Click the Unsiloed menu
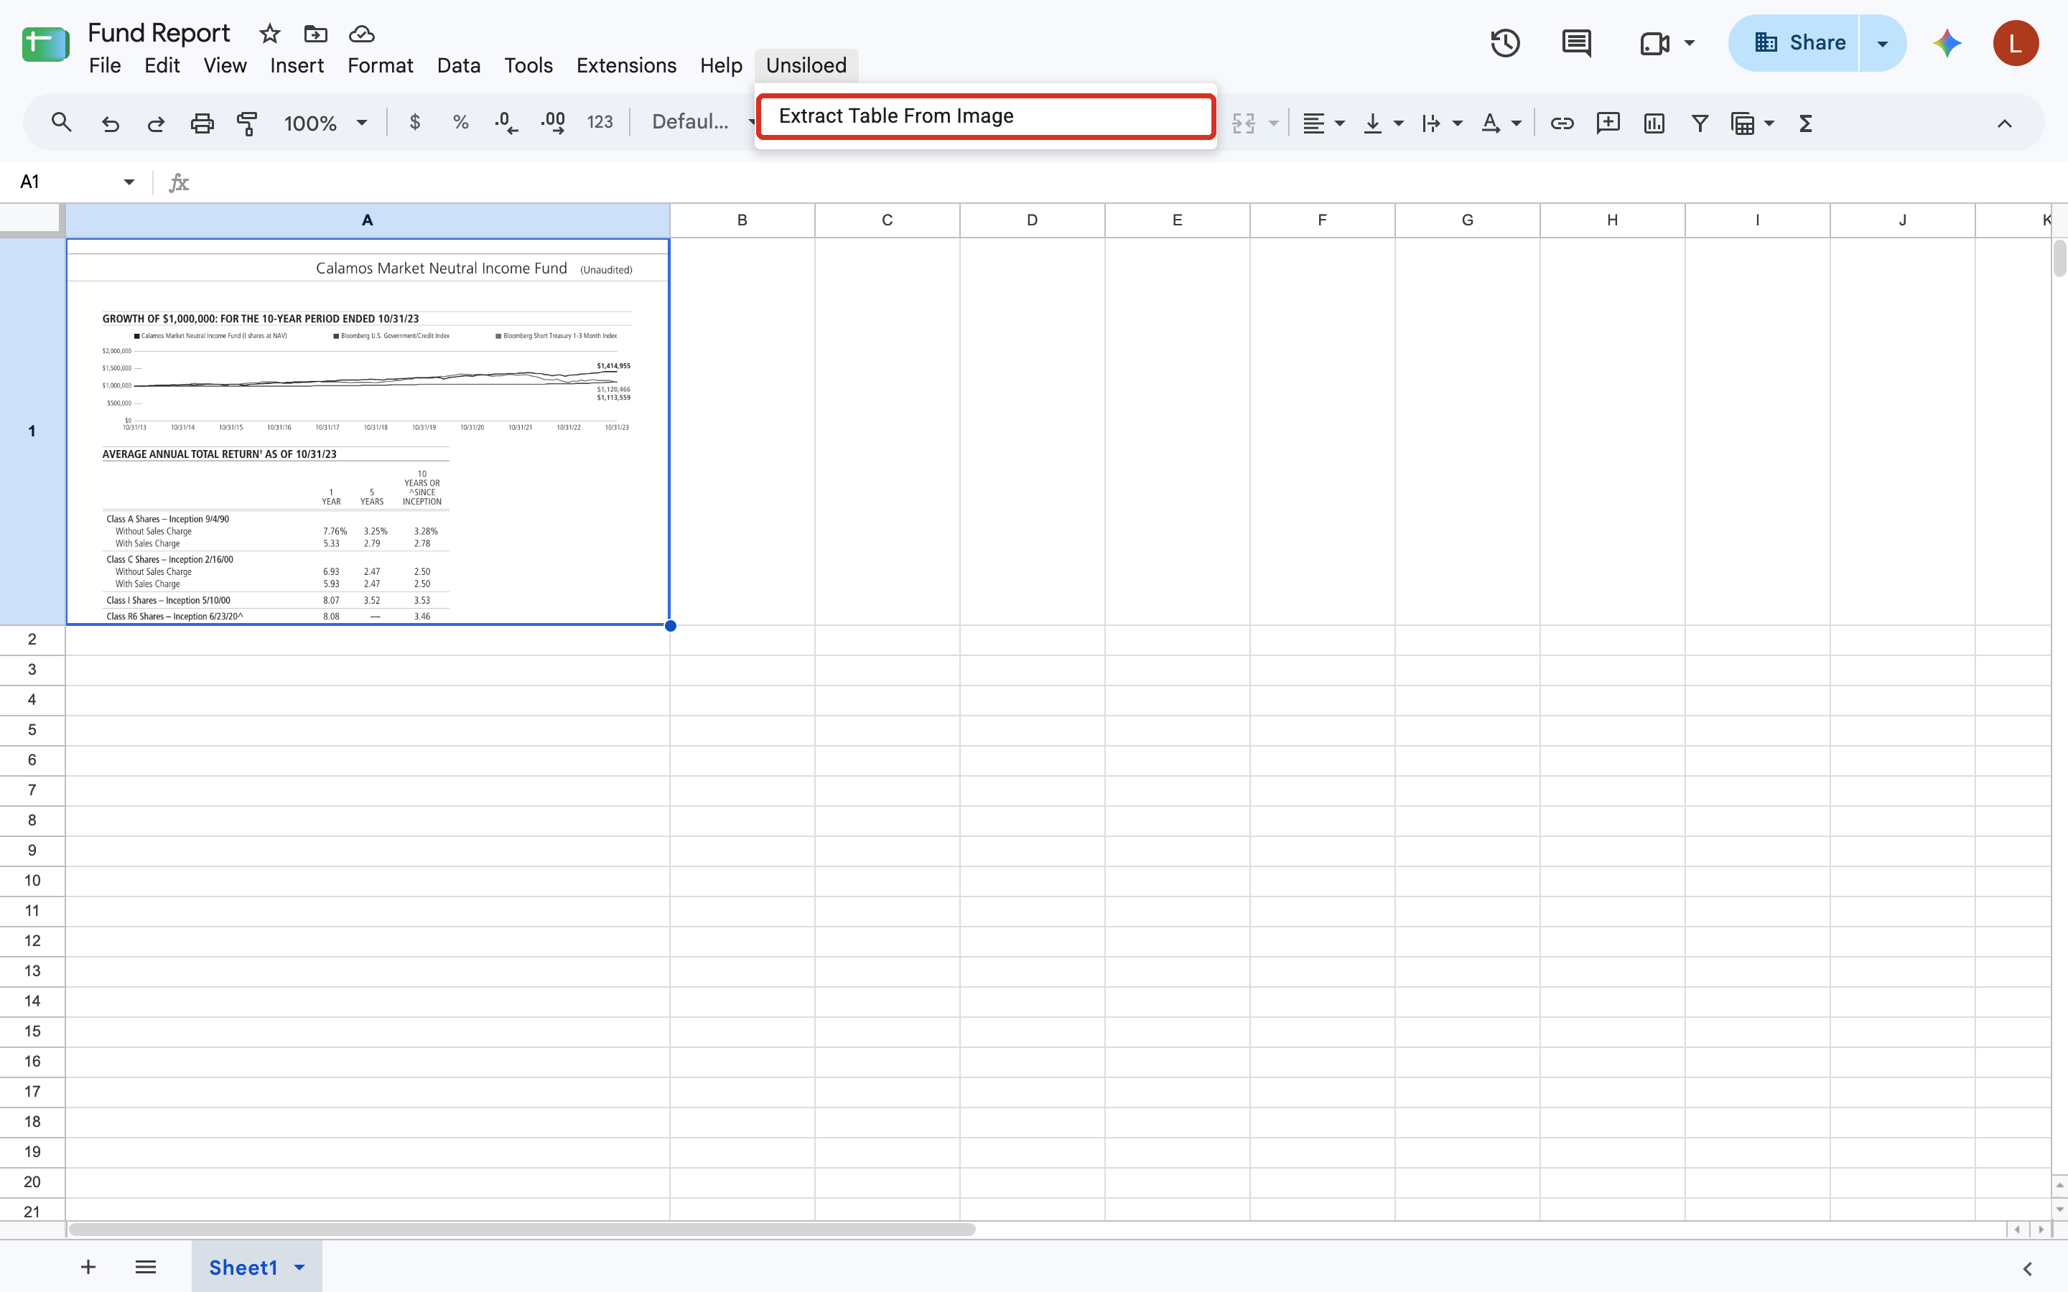 tap(806, 66)
